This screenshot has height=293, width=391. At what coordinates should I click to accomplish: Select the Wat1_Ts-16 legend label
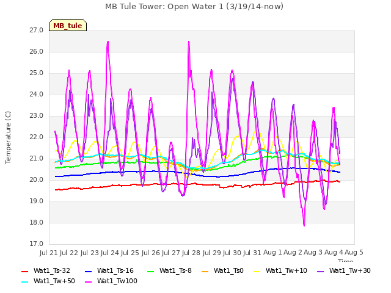pos(115,271)
